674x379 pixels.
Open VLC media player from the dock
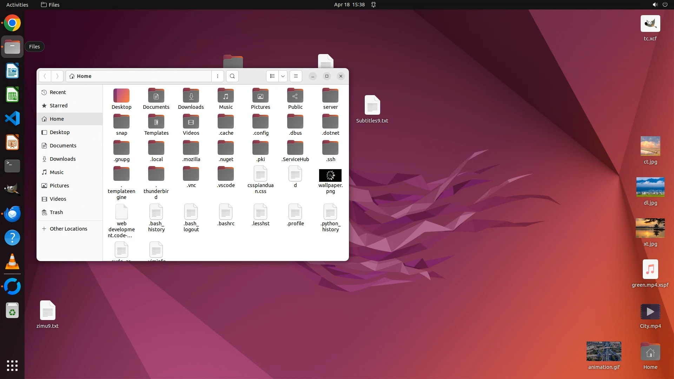(12, 262)
